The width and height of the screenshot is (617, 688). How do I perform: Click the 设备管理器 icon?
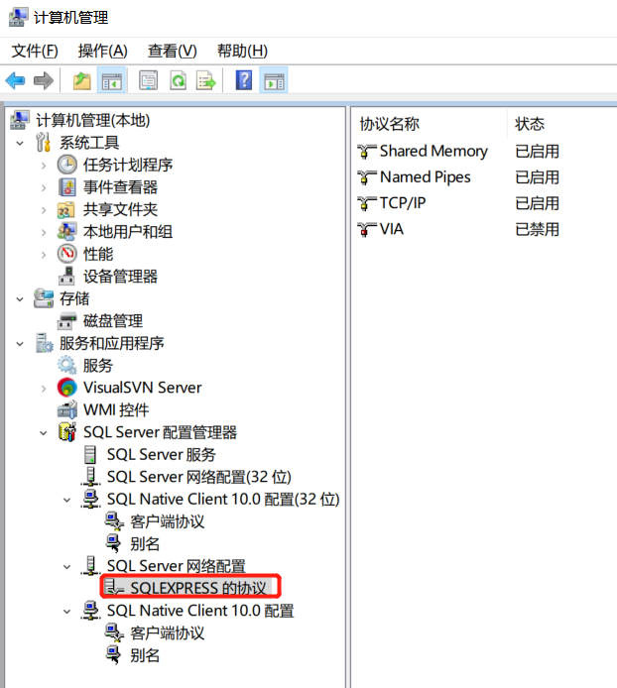coord(66,276)
